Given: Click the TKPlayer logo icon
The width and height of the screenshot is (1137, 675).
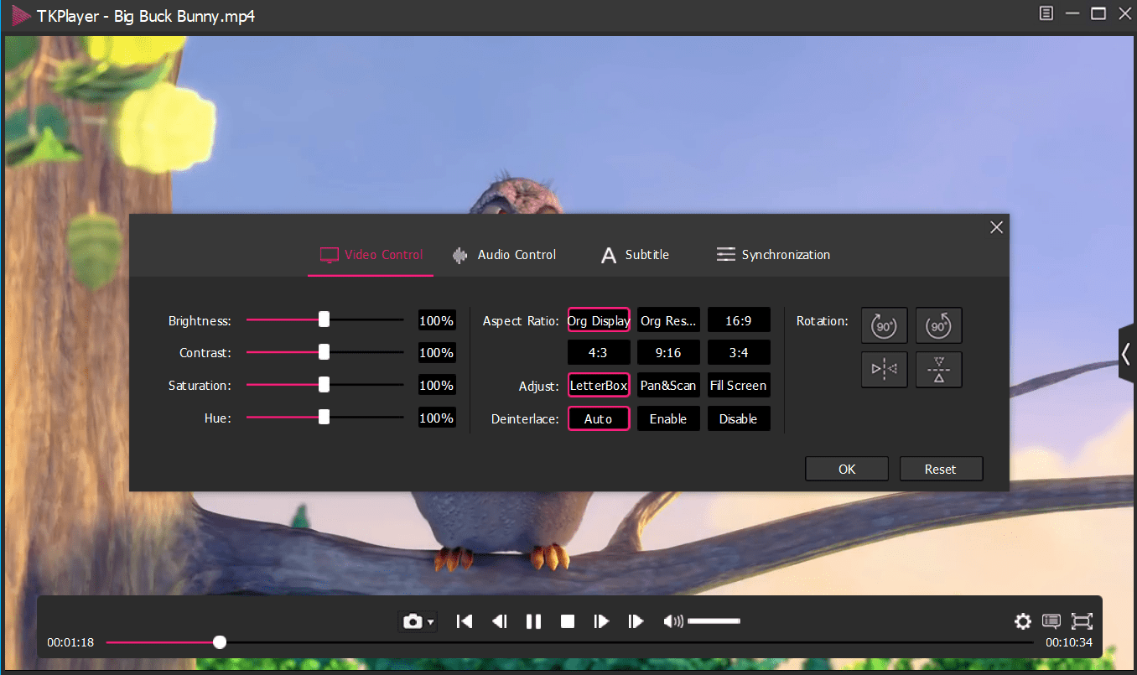Looking at the screenshot, I should coord(20,16).
